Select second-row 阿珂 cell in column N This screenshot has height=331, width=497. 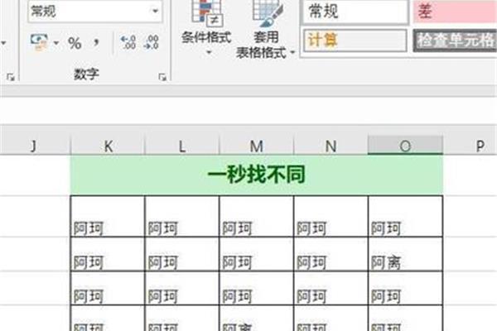pos(331,254)
